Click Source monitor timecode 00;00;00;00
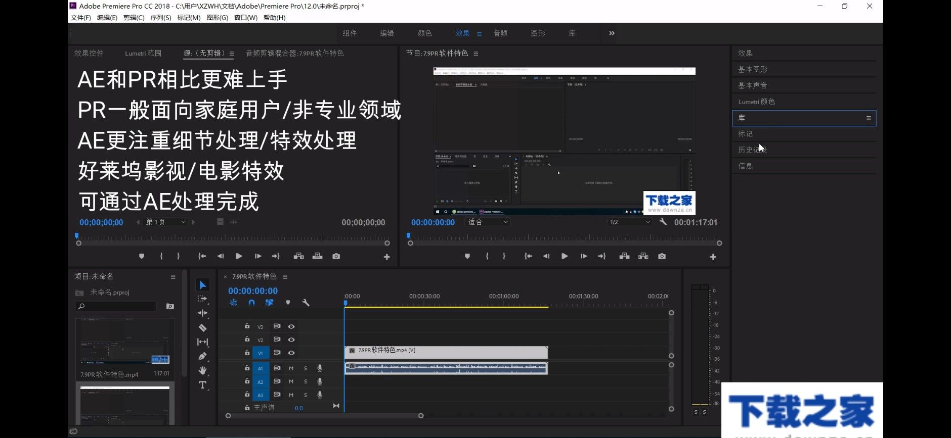The image size is (951, 438). (x=101, y=222)
